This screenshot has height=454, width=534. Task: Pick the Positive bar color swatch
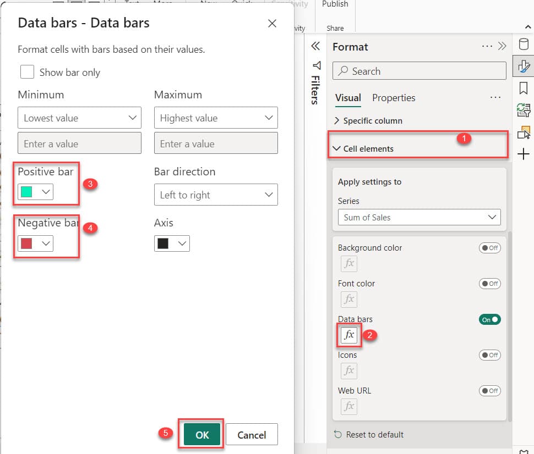coord(35,192)
